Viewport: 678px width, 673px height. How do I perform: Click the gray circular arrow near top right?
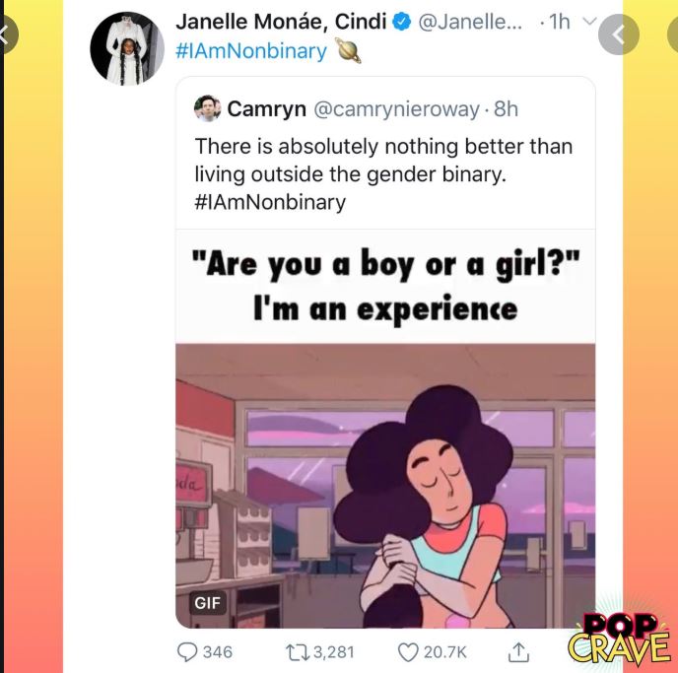tap(618, 34)
